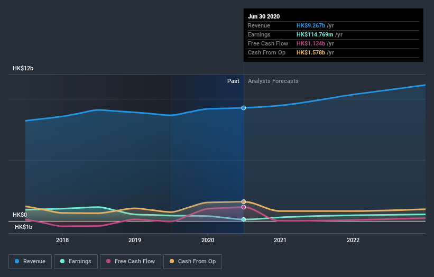Toggle the Cash From Op legend button
The image size is (434, 277).
point(192,262)
